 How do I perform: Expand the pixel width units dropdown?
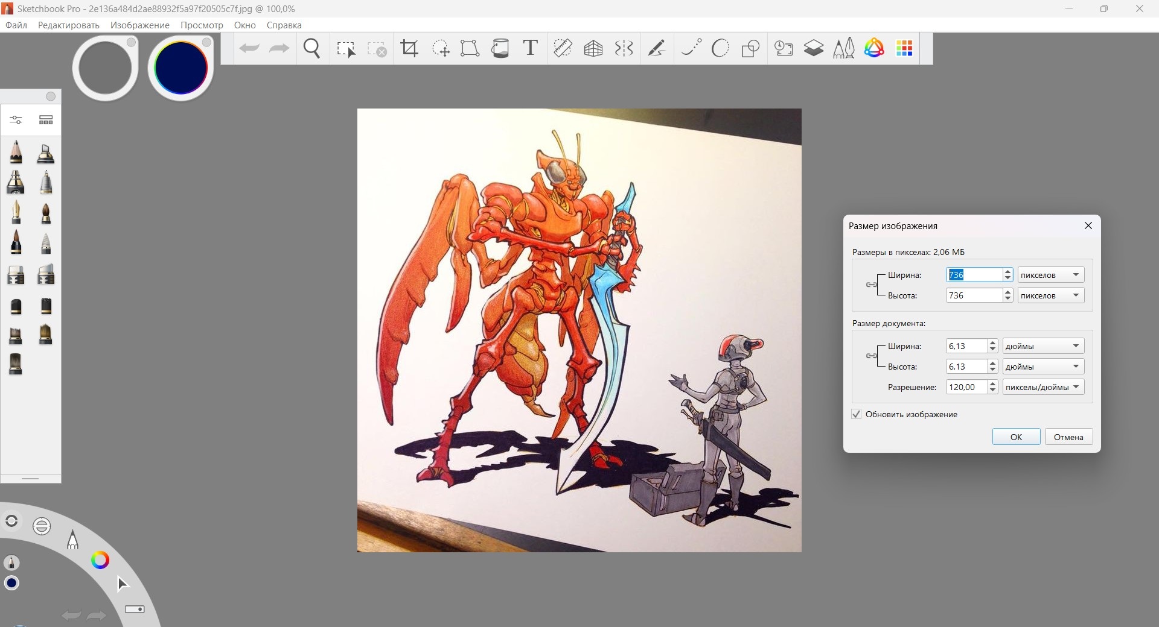(1050, 275)
